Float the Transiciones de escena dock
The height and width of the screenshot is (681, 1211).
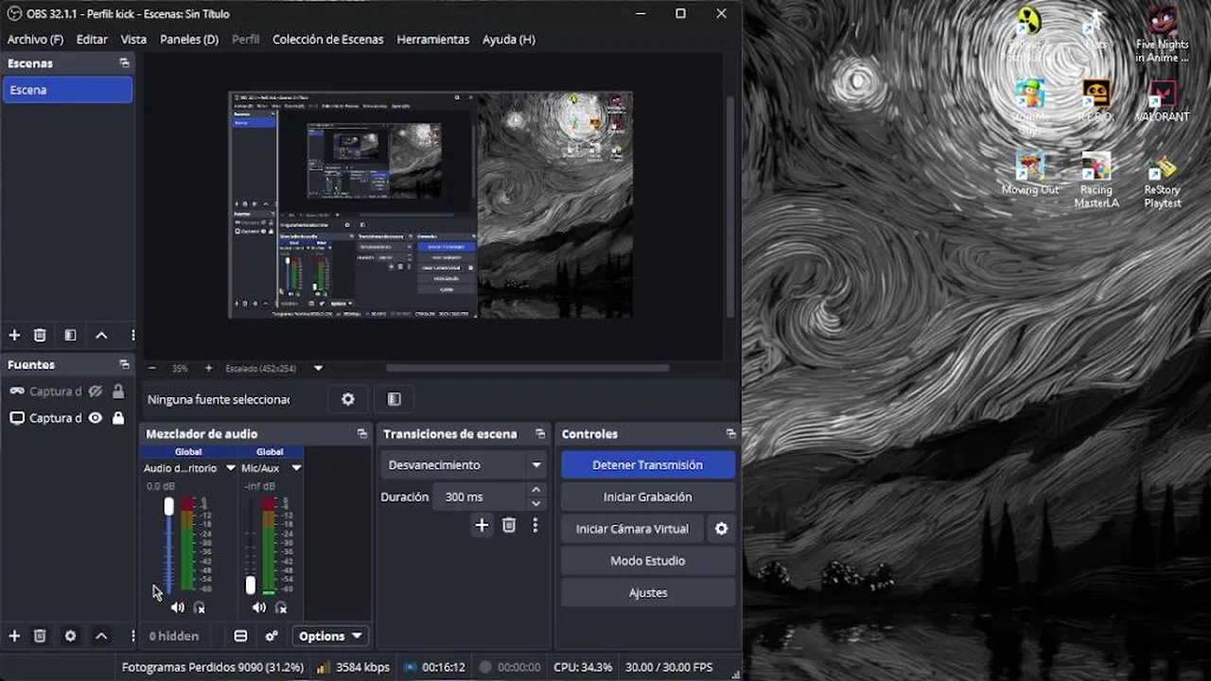point(540,434)
